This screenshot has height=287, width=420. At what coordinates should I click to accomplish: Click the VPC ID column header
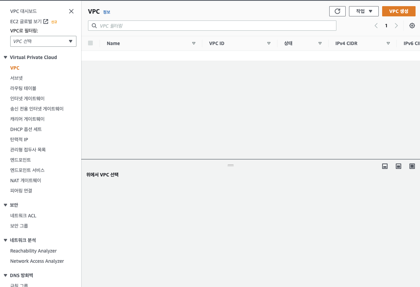coord(217,43)
